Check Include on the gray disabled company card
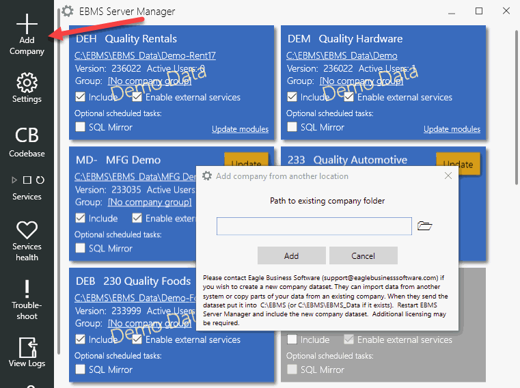This screenshot has height=388, width=520. [x=292, y=339]
